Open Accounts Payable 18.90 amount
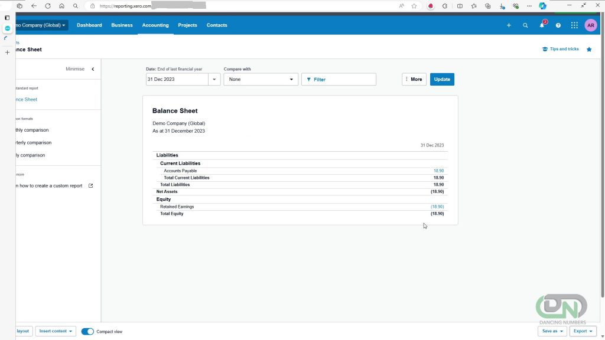The image size is (605, 340). click(438, 171)
